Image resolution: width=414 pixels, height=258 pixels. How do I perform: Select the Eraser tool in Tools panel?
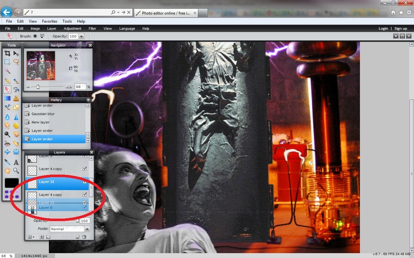(x=7, y=90)
